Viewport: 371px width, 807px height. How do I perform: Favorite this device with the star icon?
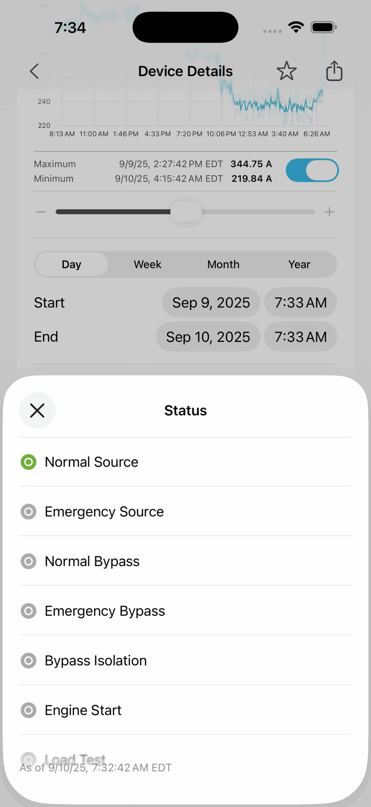[x=286, y=71]
